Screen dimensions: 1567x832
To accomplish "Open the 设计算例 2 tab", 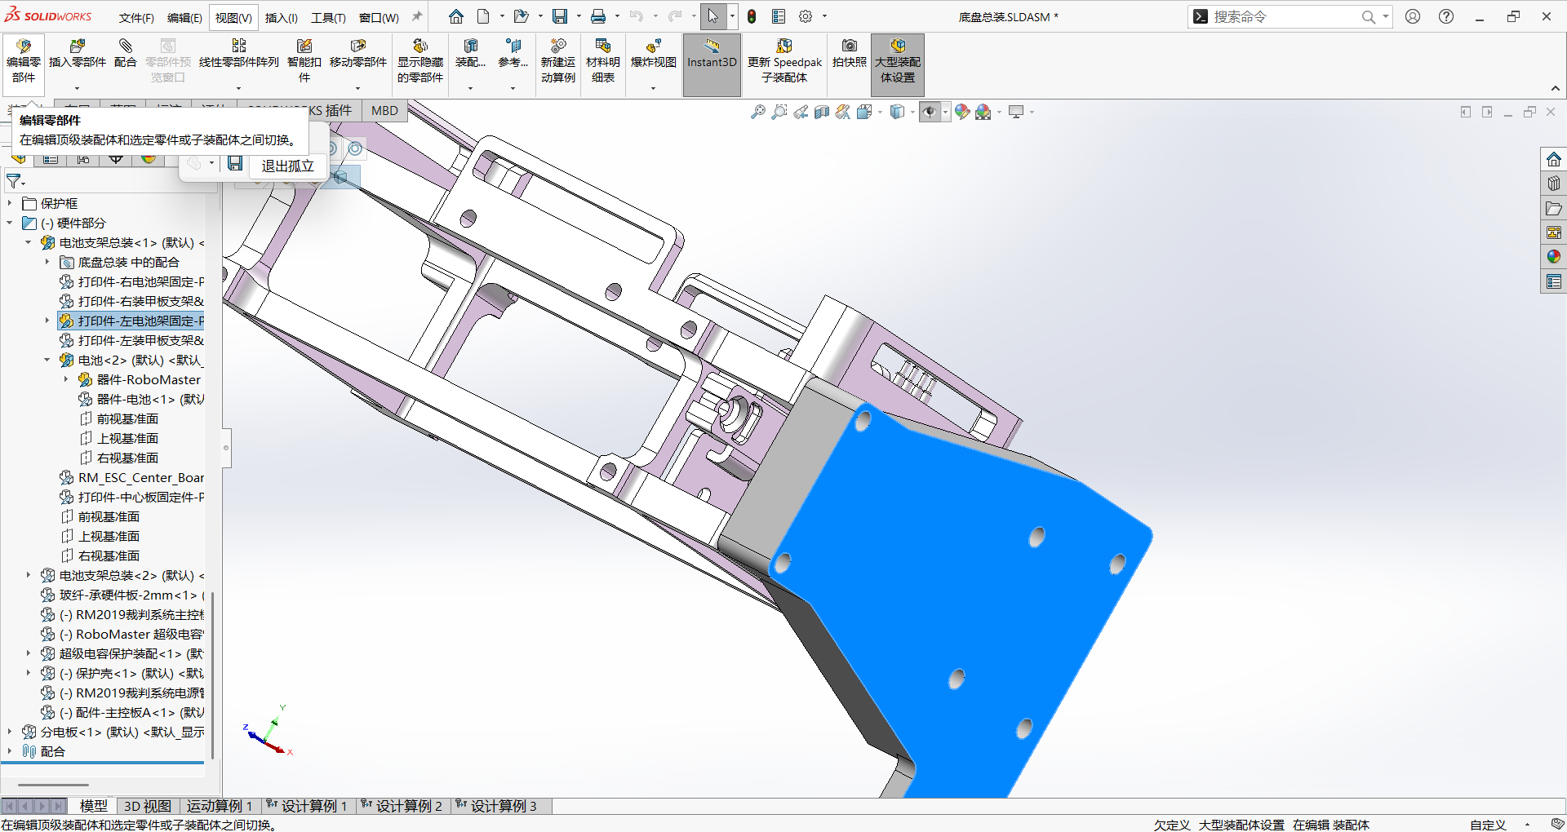I will pos(402,806).
